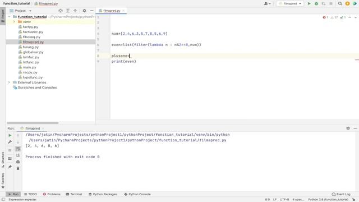Expand the venv folder

(x=14, y=22)
